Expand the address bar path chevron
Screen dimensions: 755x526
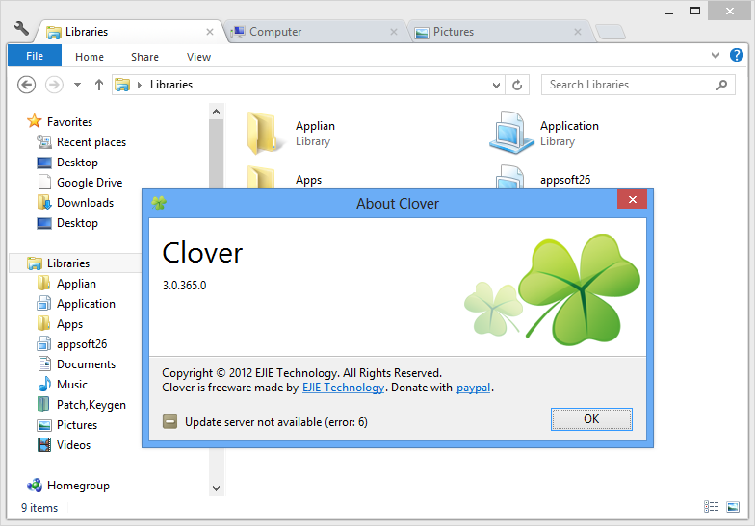click(x=140, y=85)
